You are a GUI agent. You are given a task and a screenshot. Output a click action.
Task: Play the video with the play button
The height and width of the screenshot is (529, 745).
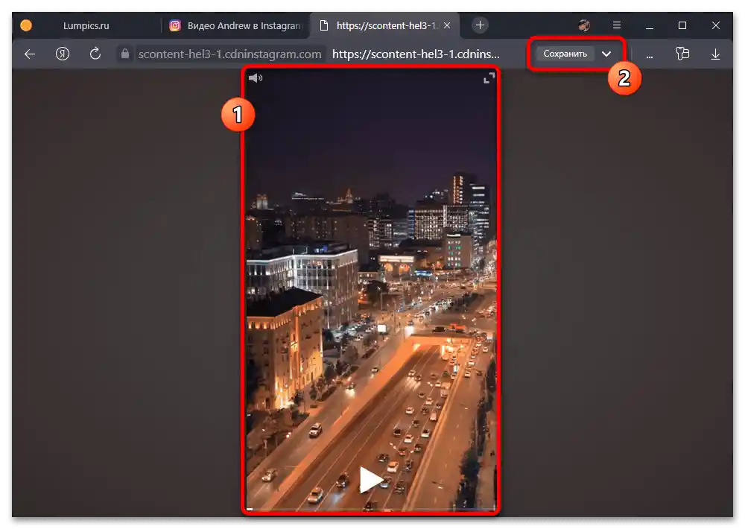(x=370, y=480)
